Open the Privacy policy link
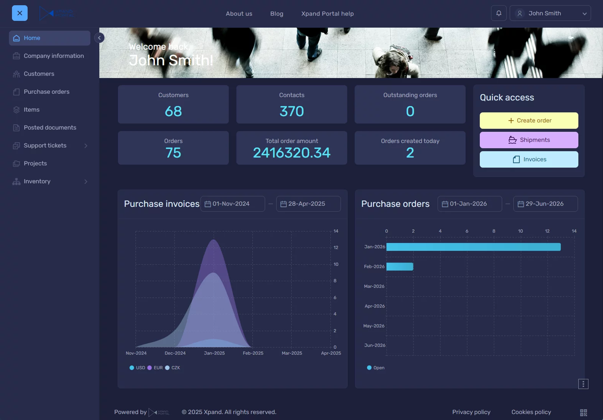 [471, 412]
